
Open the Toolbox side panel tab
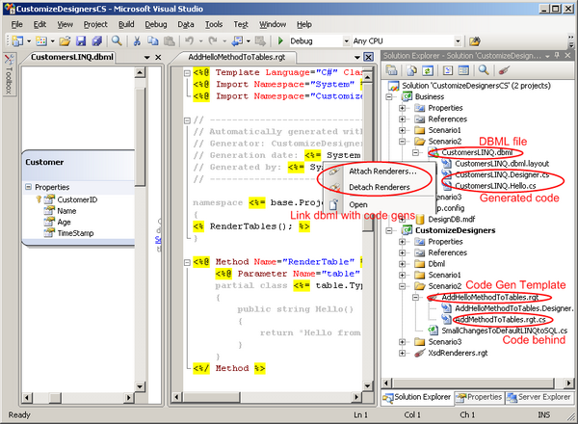pos(9,75)
